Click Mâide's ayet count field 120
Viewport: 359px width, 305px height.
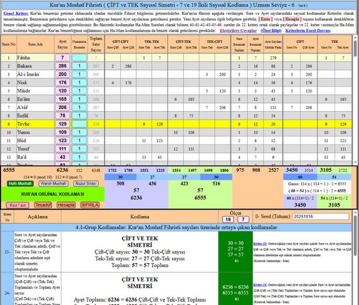click(63, 91)
